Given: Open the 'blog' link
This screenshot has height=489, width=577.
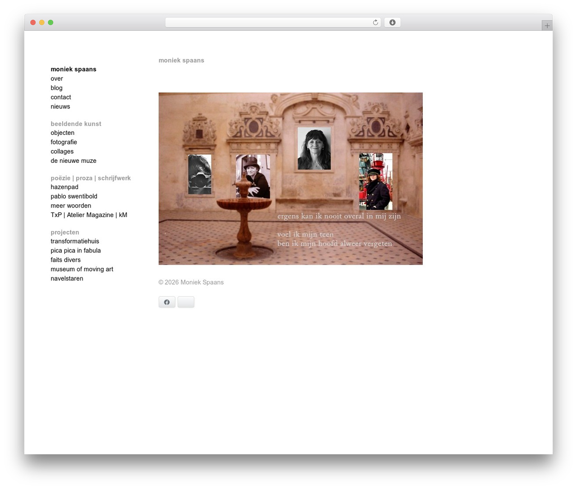Looking at the screenshot, I should [57, 88].
